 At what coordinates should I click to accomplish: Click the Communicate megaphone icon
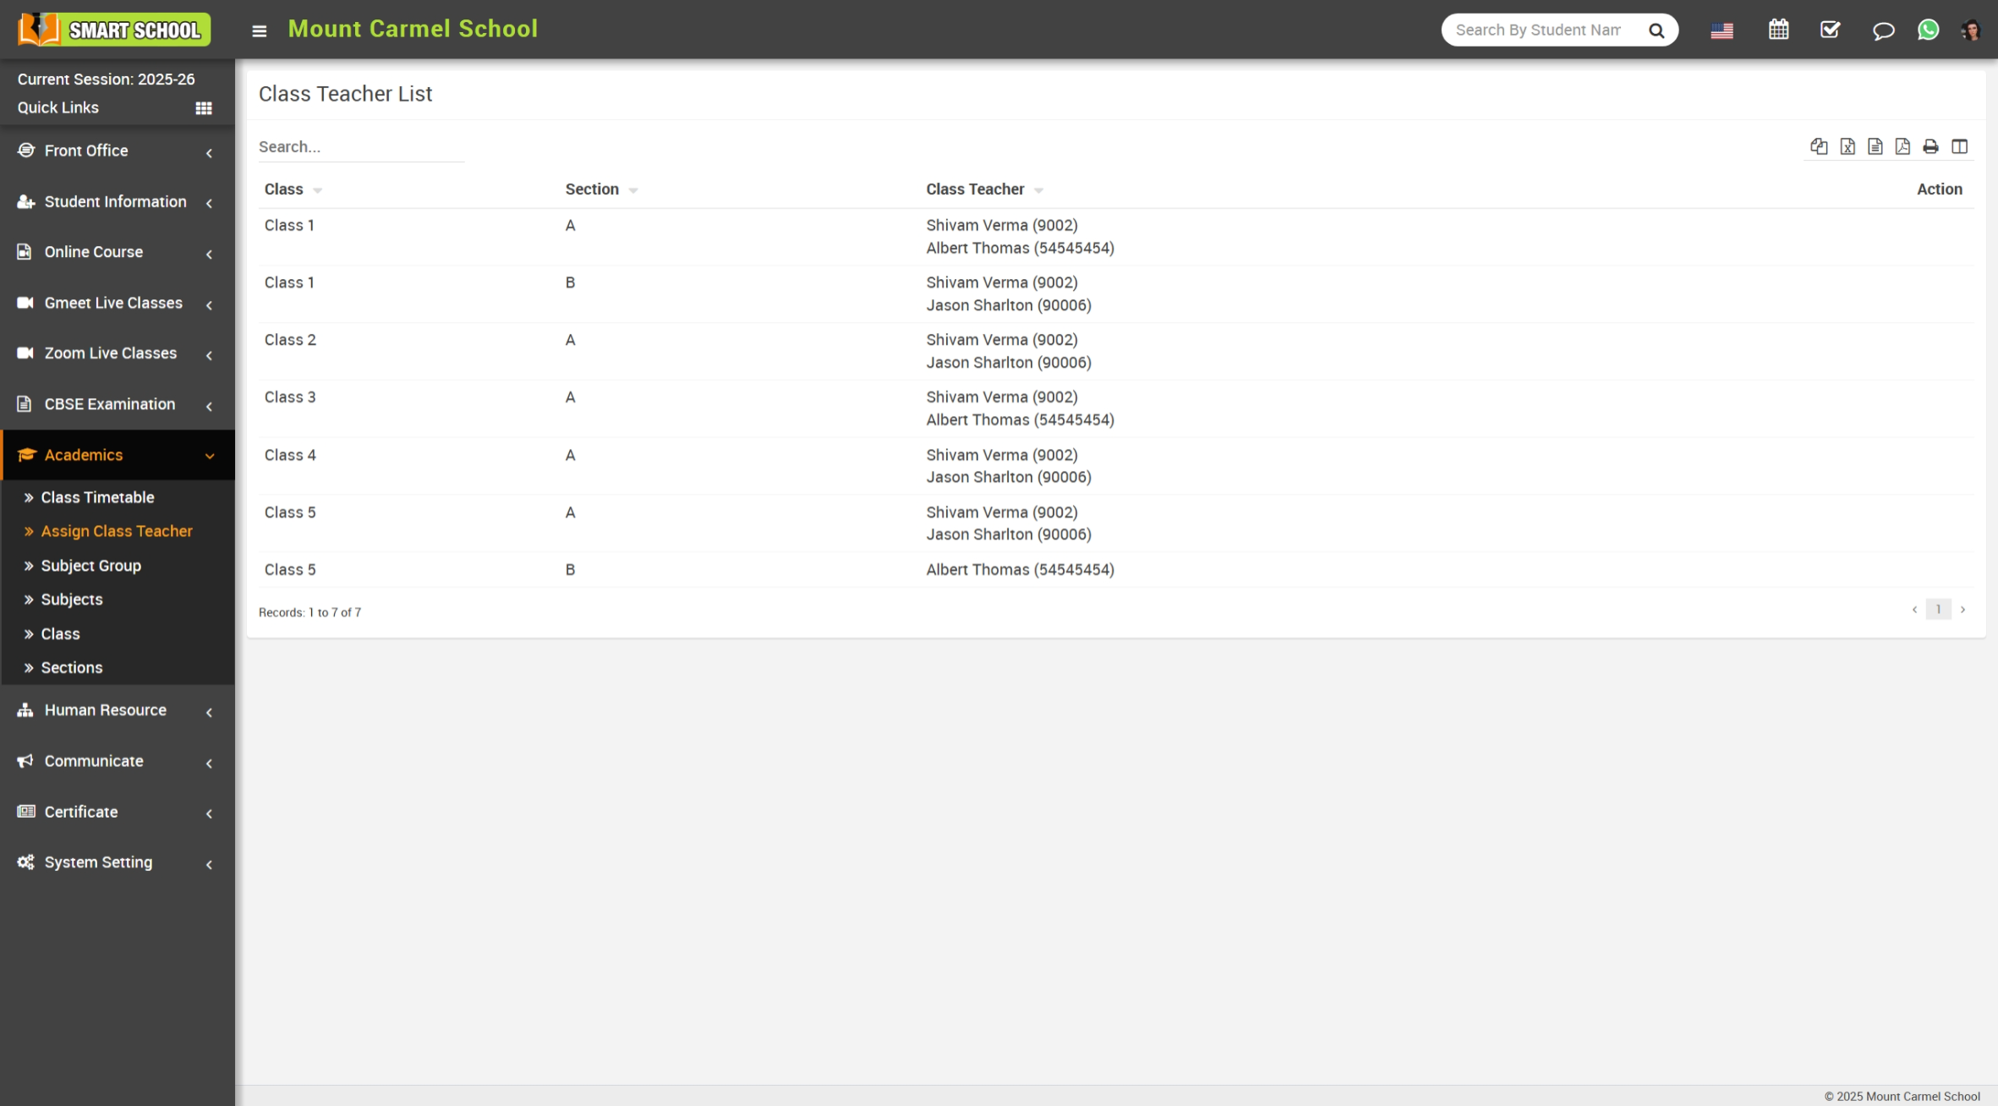pos(25,760)
